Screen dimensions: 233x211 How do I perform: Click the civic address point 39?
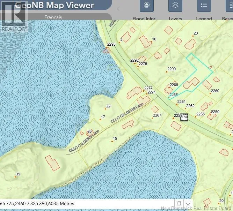click(15, 177)
